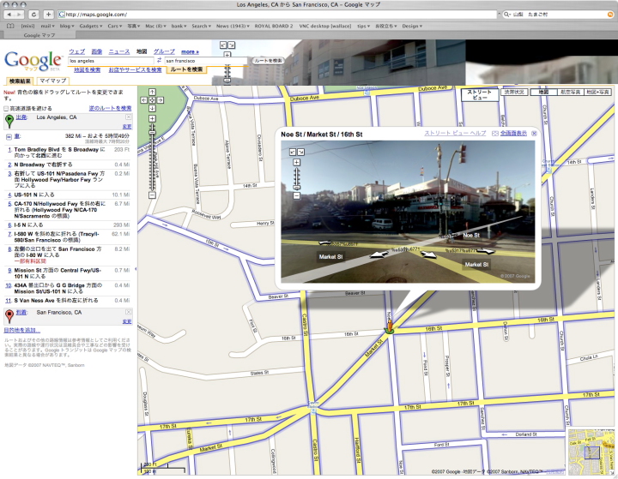Swap start and destination addresses icon
The height and width of the screenshot is (479, 618).
(160, 61)
